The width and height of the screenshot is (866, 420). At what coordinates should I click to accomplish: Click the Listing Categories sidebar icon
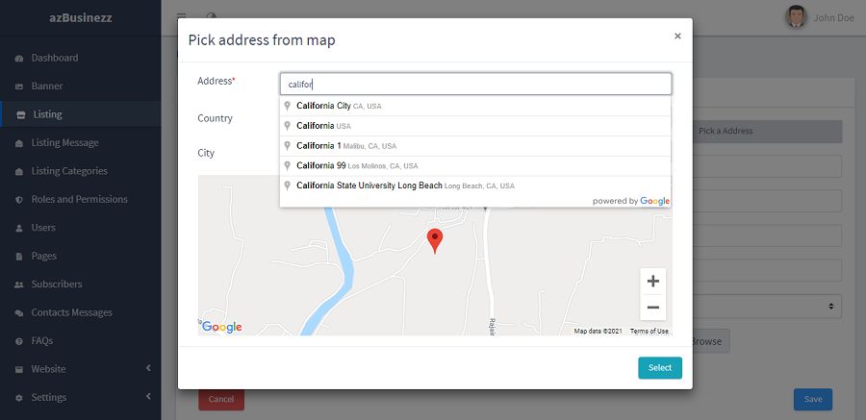[20, 172]
